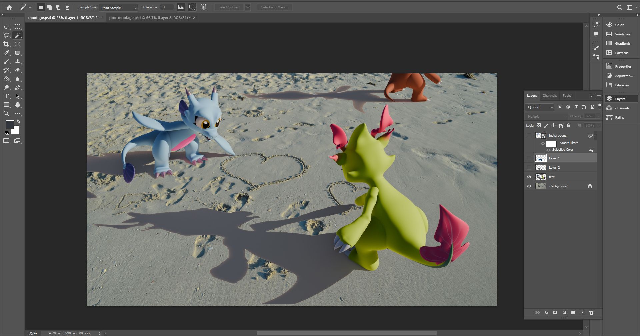Select the Clone Stamp tool
This screenshot has height=336, width=640.
(17, 62)
